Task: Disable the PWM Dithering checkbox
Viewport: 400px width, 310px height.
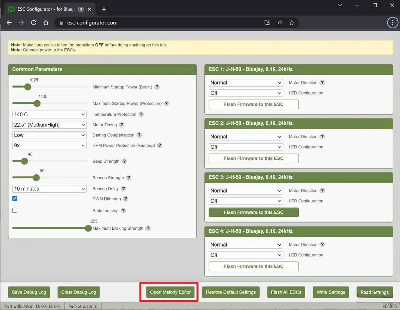Action: coord(15,198)
